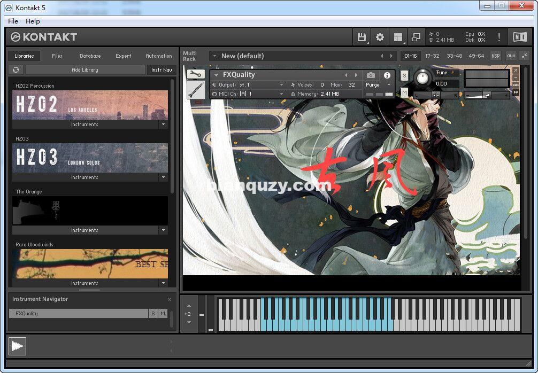Solo FXQuality in Instrument Navigator
This screenshot has height=373, width=538.
(x=153, y=313)
